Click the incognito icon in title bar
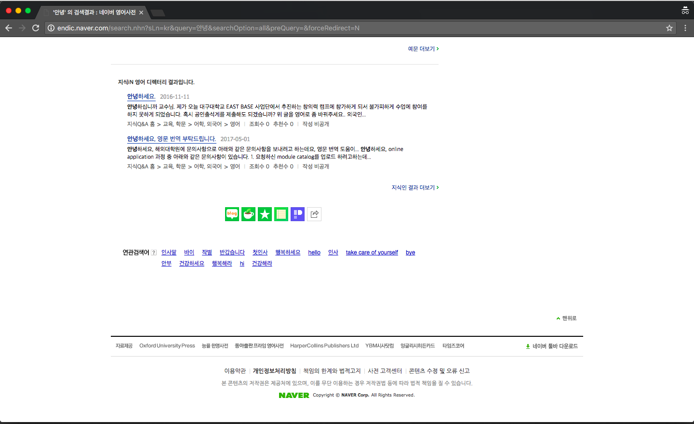Screen dimensions: 694x424 tap(685, 10)
